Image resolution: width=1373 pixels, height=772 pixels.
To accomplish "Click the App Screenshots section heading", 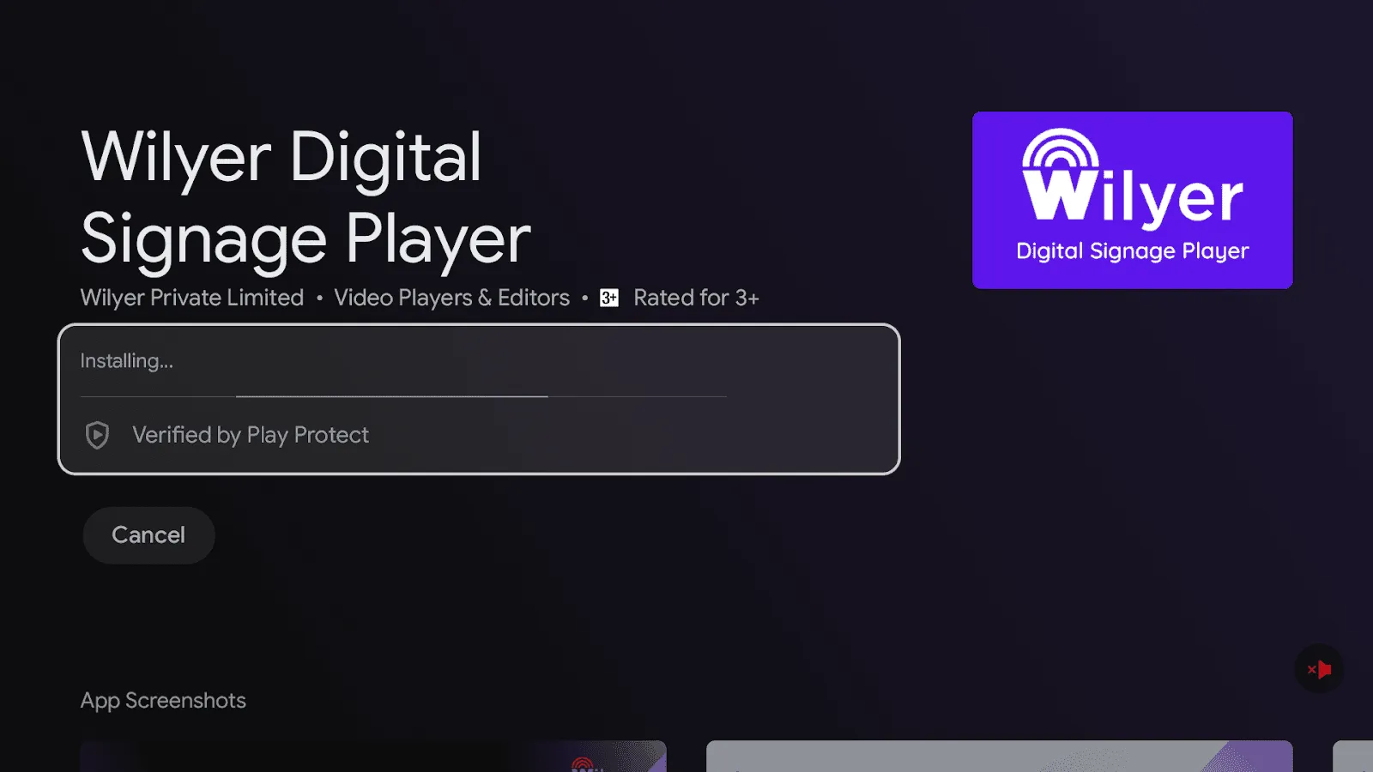I will coord(163,700).
